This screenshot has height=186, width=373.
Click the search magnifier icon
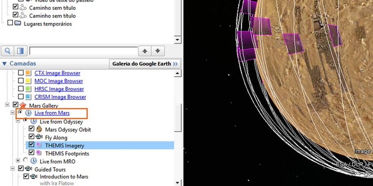8,51
